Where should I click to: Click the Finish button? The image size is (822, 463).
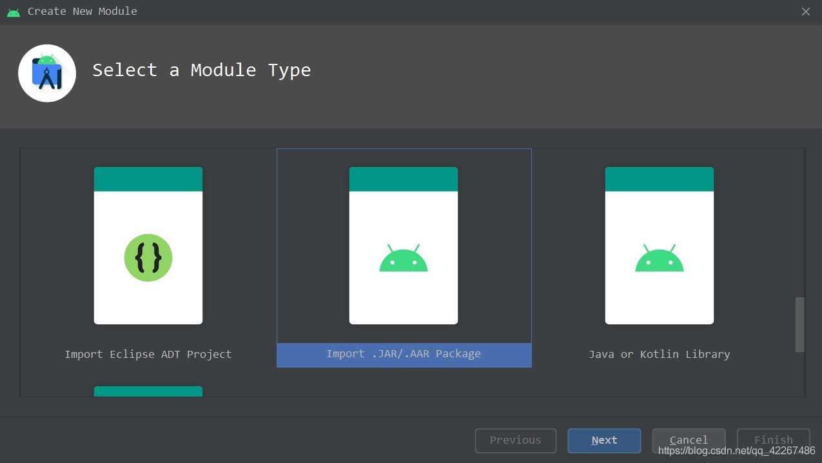coord(774,440)
